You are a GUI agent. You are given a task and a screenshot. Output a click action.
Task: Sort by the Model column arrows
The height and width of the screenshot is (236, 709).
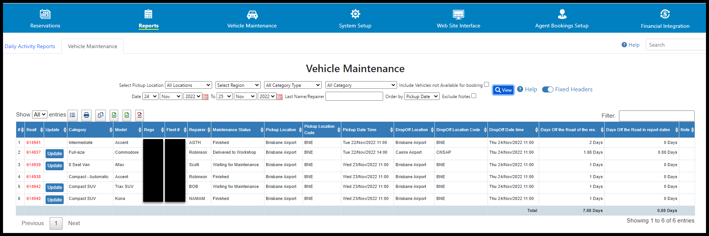140,130
